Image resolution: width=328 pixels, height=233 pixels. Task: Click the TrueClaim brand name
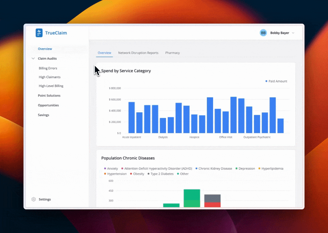pyautogui.click(x=56, y=33)
